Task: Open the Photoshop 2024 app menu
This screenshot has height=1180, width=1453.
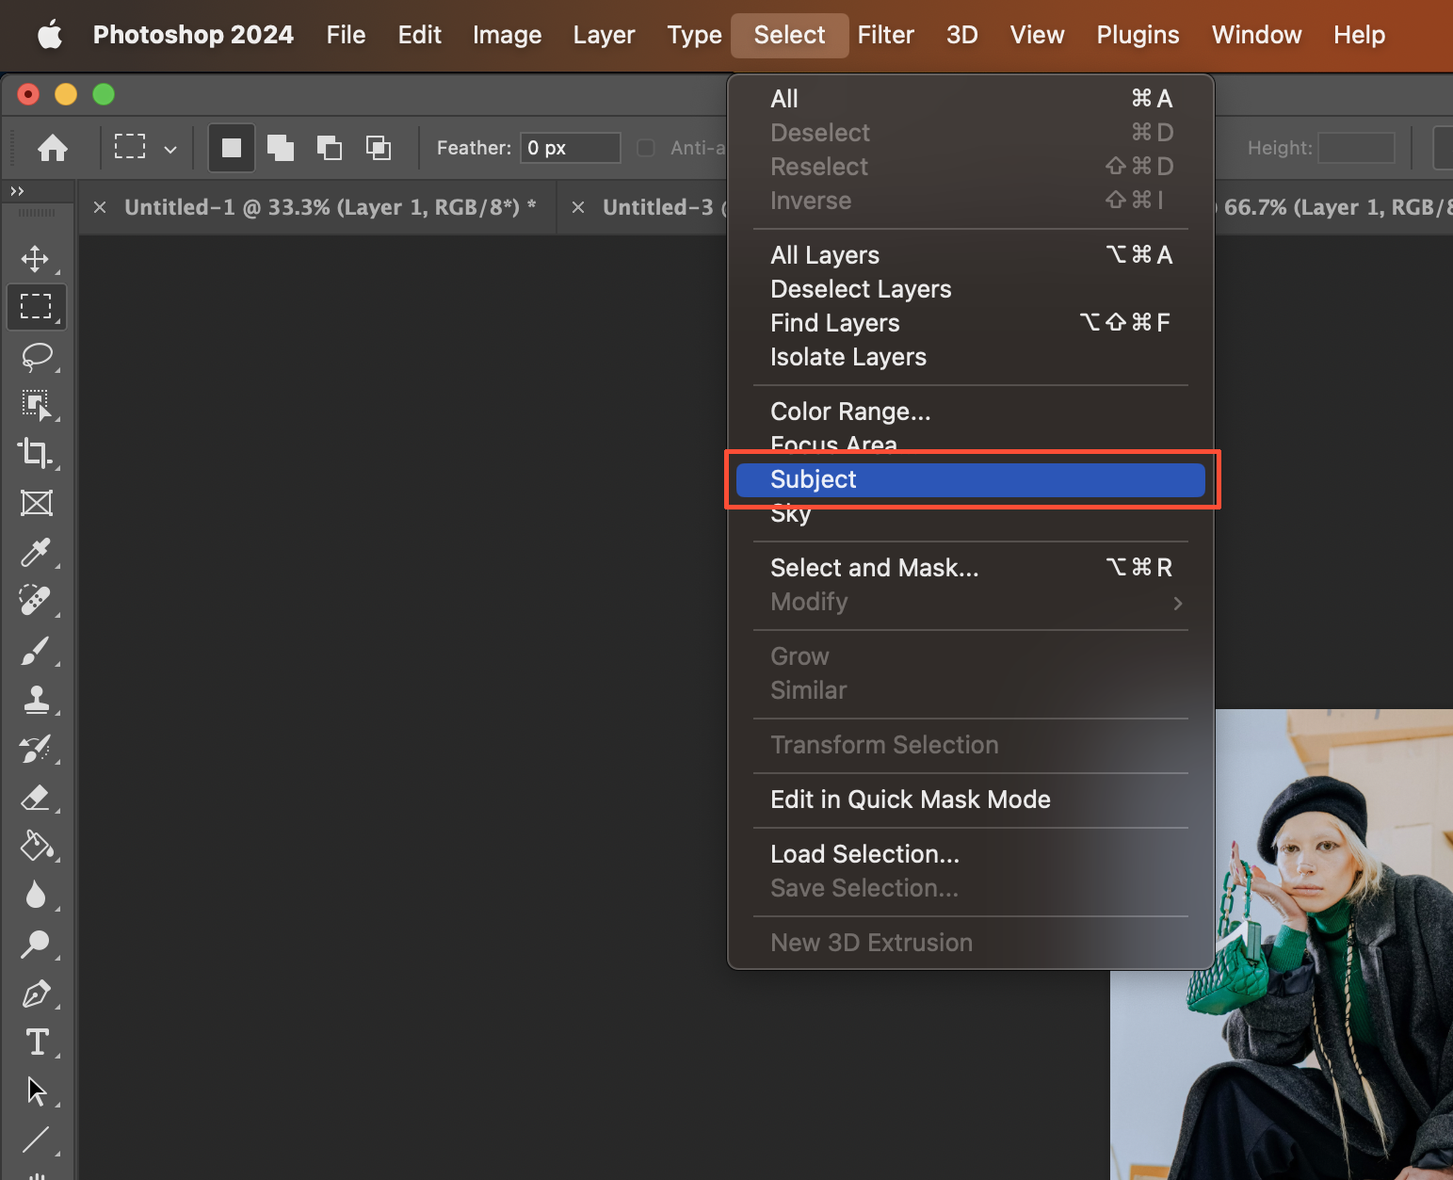Action: [193, 35]
